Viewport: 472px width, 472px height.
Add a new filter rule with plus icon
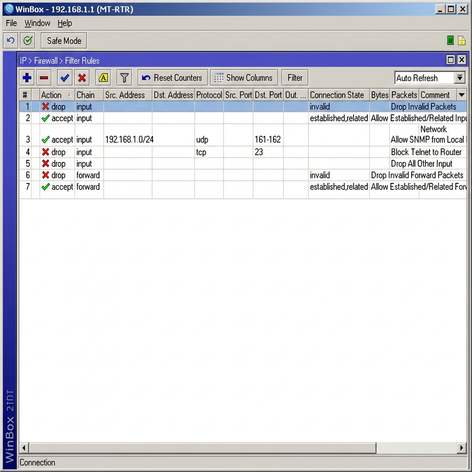[27, 77]
